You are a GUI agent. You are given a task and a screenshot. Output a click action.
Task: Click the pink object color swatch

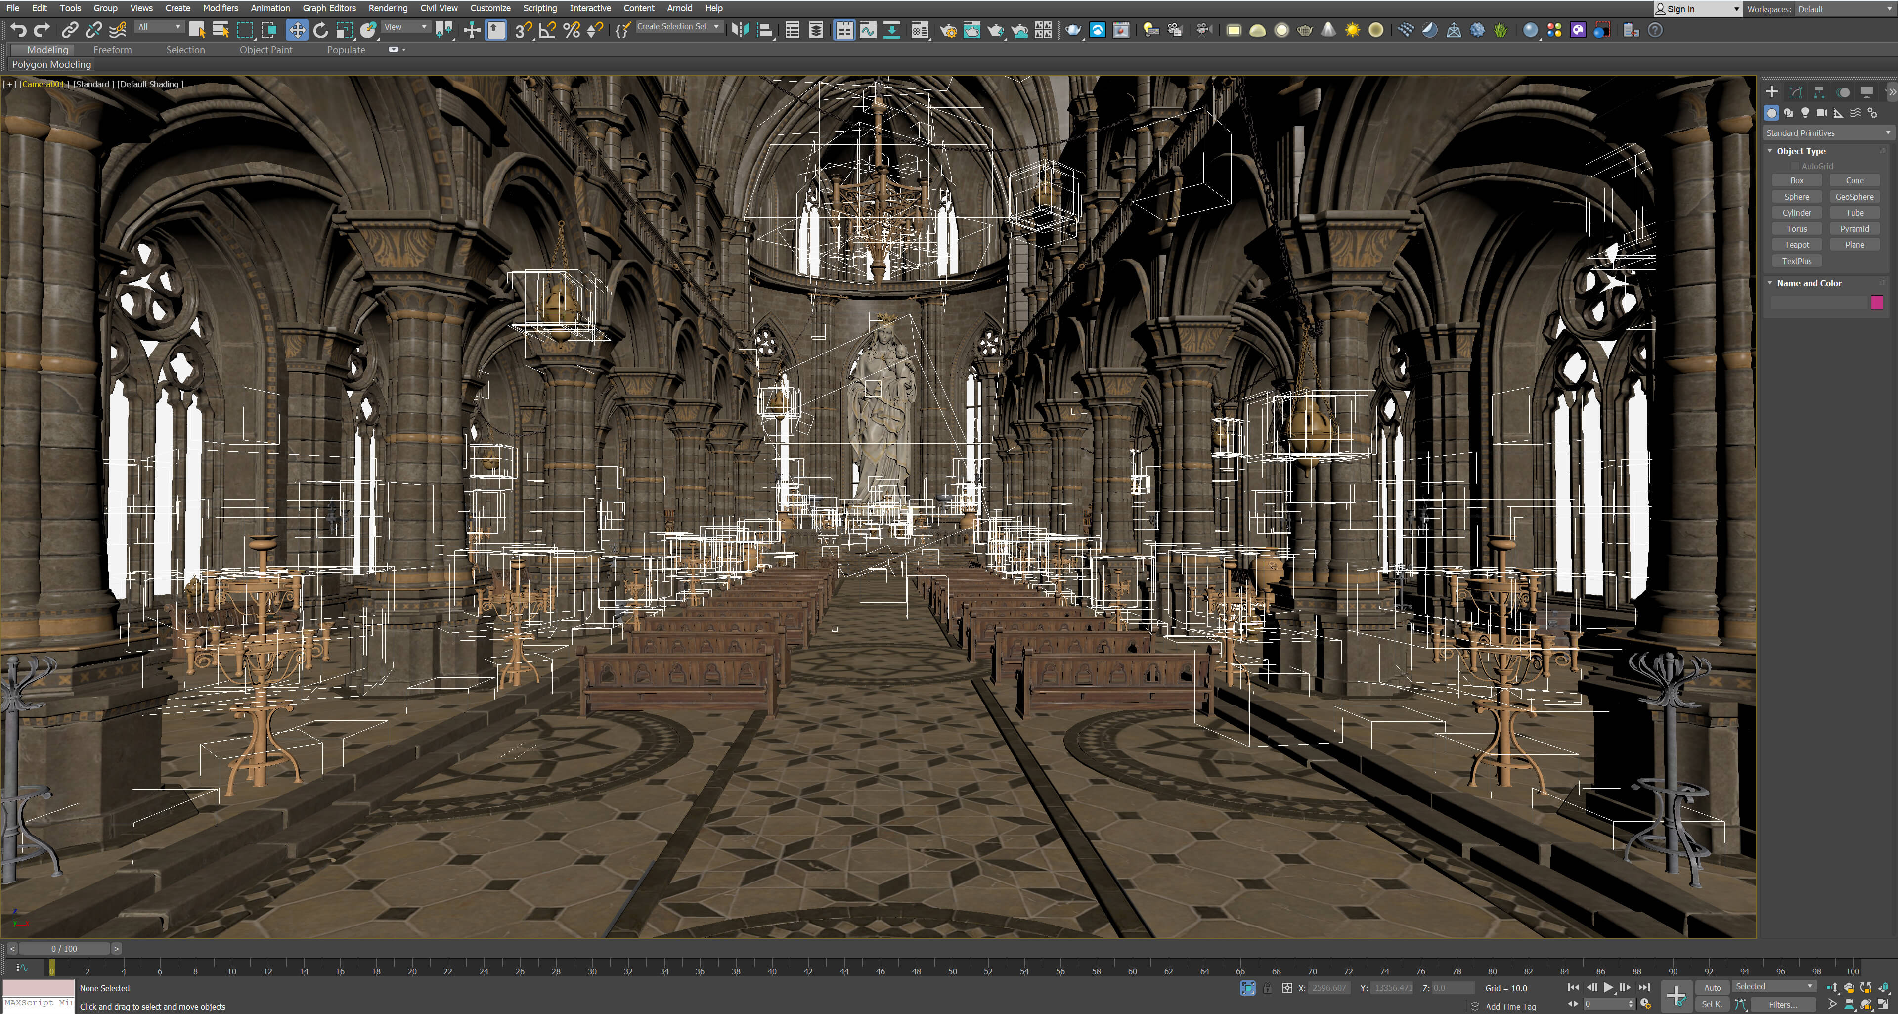click(x=1877, y=302)
